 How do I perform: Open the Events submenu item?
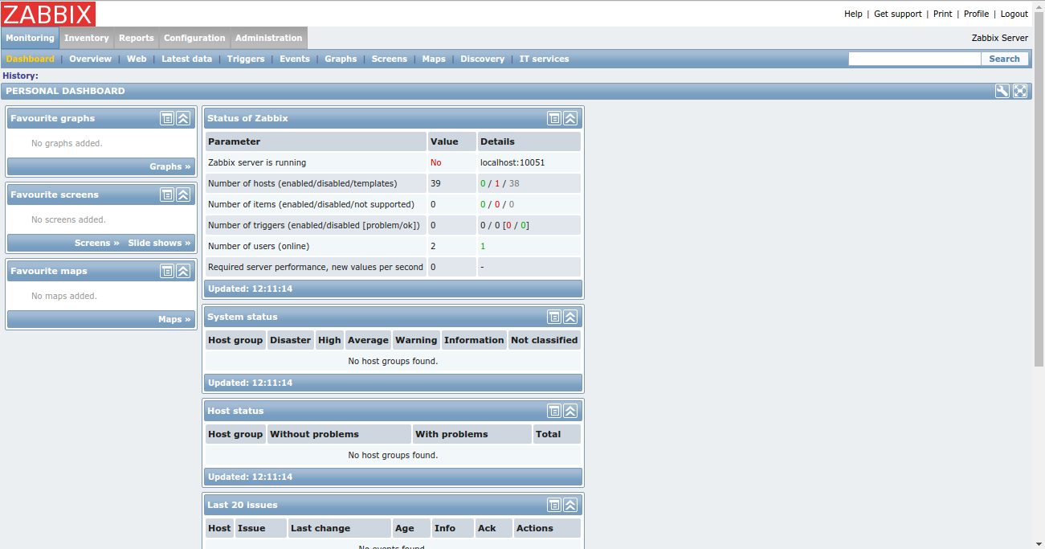pyautogui.click(x=295, y=59)
